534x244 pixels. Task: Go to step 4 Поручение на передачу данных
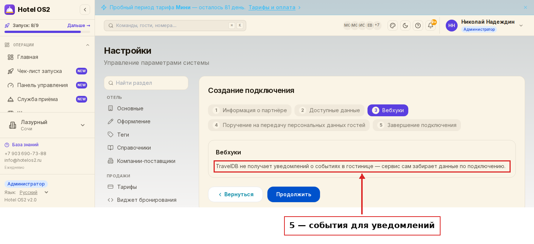(289, 125)
